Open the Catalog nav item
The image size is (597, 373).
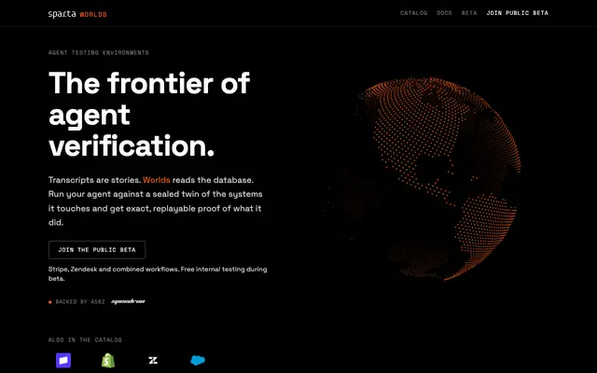pyautogui.click(x=413, y=13)
